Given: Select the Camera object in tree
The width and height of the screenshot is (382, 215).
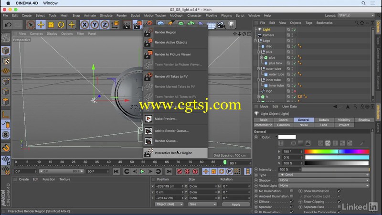Looking at the screenshot, I should [268, 35].
